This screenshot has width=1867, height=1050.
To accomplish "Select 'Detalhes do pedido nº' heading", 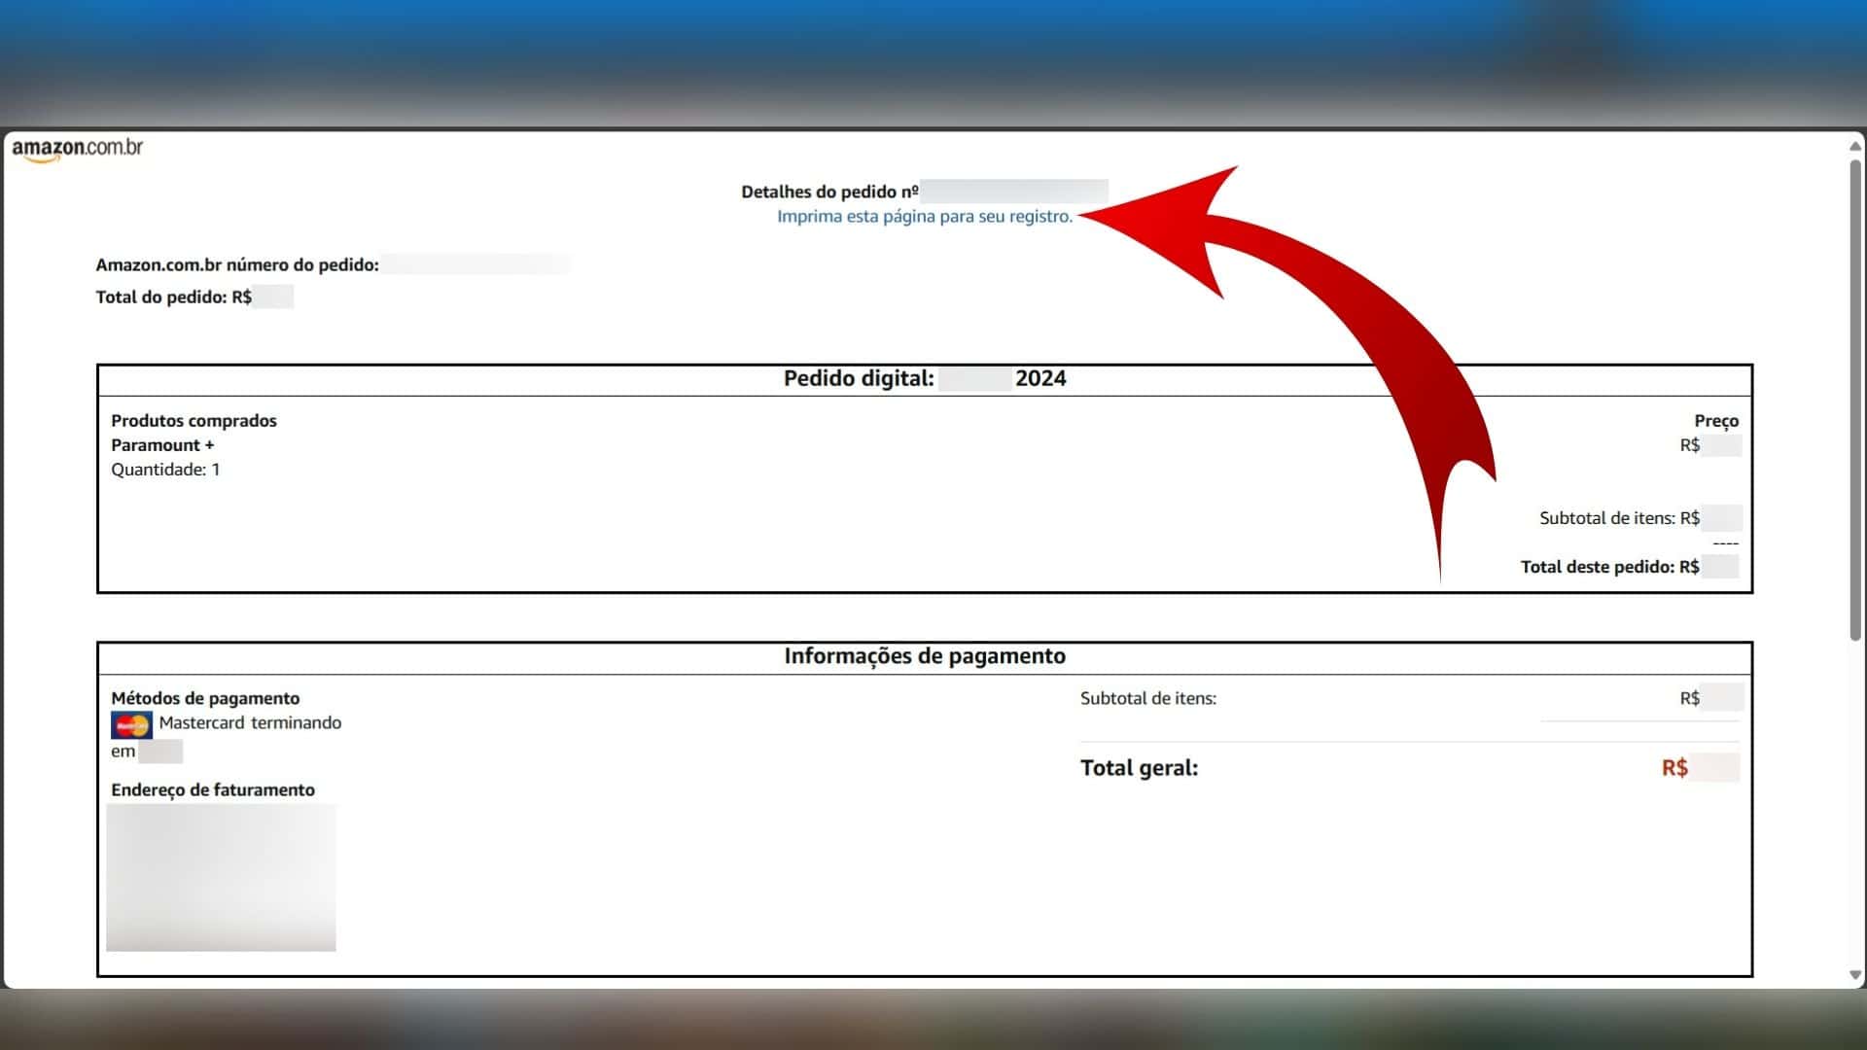I will coord(829,192).
